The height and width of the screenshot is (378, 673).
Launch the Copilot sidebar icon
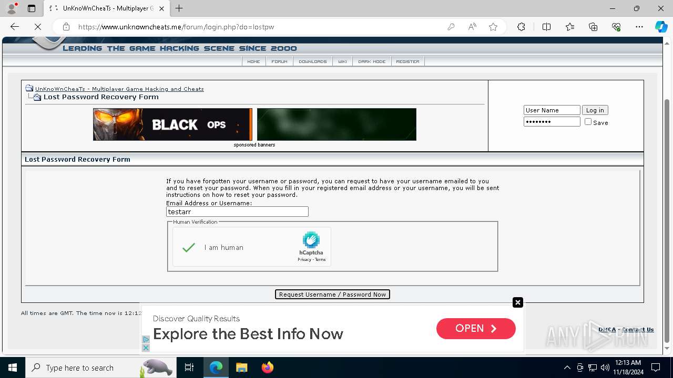(x=661, y=27)
